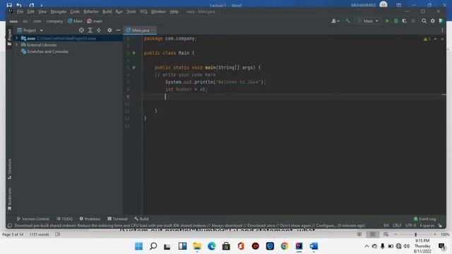Open the user account icon dropdown
Screen dimensions: 452x254
pos(335,21)
